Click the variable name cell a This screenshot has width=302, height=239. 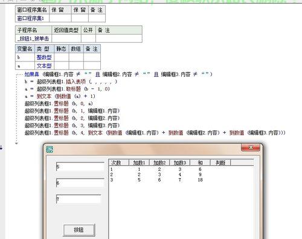pos(25,66)
